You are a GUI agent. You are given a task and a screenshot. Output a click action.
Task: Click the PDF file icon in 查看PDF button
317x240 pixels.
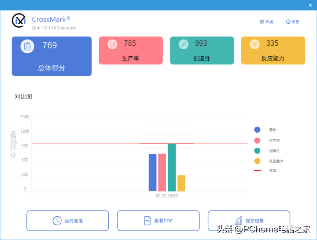pos(148,221)
